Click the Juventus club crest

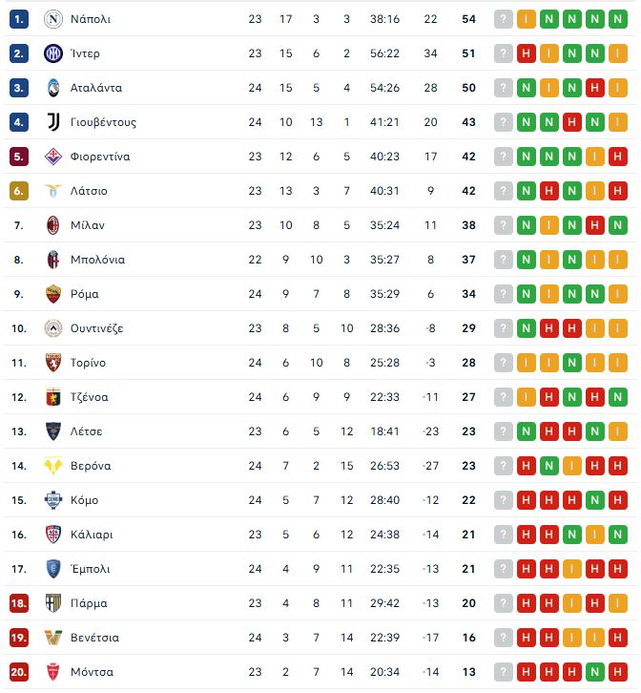coord(52,122)
